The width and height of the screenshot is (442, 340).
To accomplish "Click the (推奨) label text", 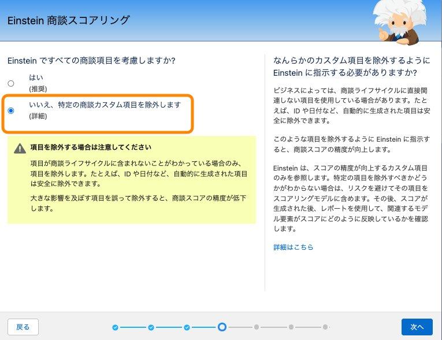I will pos(38,89).
